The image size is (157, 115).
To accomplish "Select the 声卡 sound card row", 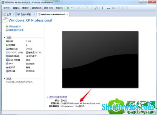I will 24,64.
